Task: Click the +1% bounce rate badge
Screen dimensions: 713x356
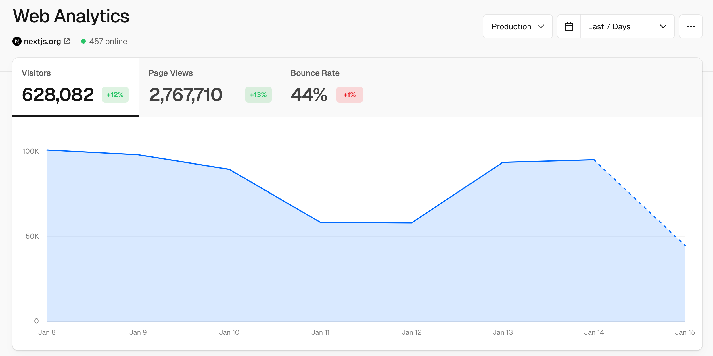Action: coord(349,95)
